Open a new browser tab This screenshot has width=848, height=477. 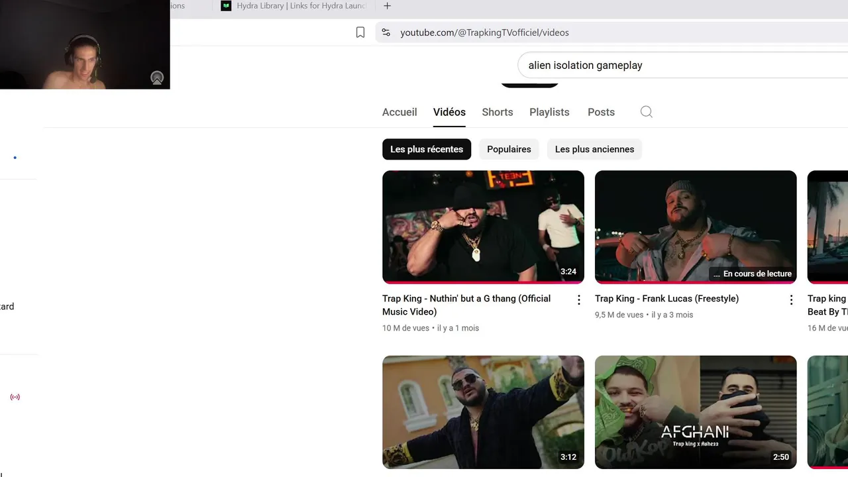[388, 6]
